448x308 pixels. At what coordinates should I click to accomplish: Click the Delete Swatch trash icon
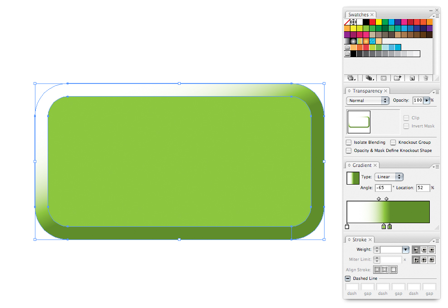(x=426, y=78)
